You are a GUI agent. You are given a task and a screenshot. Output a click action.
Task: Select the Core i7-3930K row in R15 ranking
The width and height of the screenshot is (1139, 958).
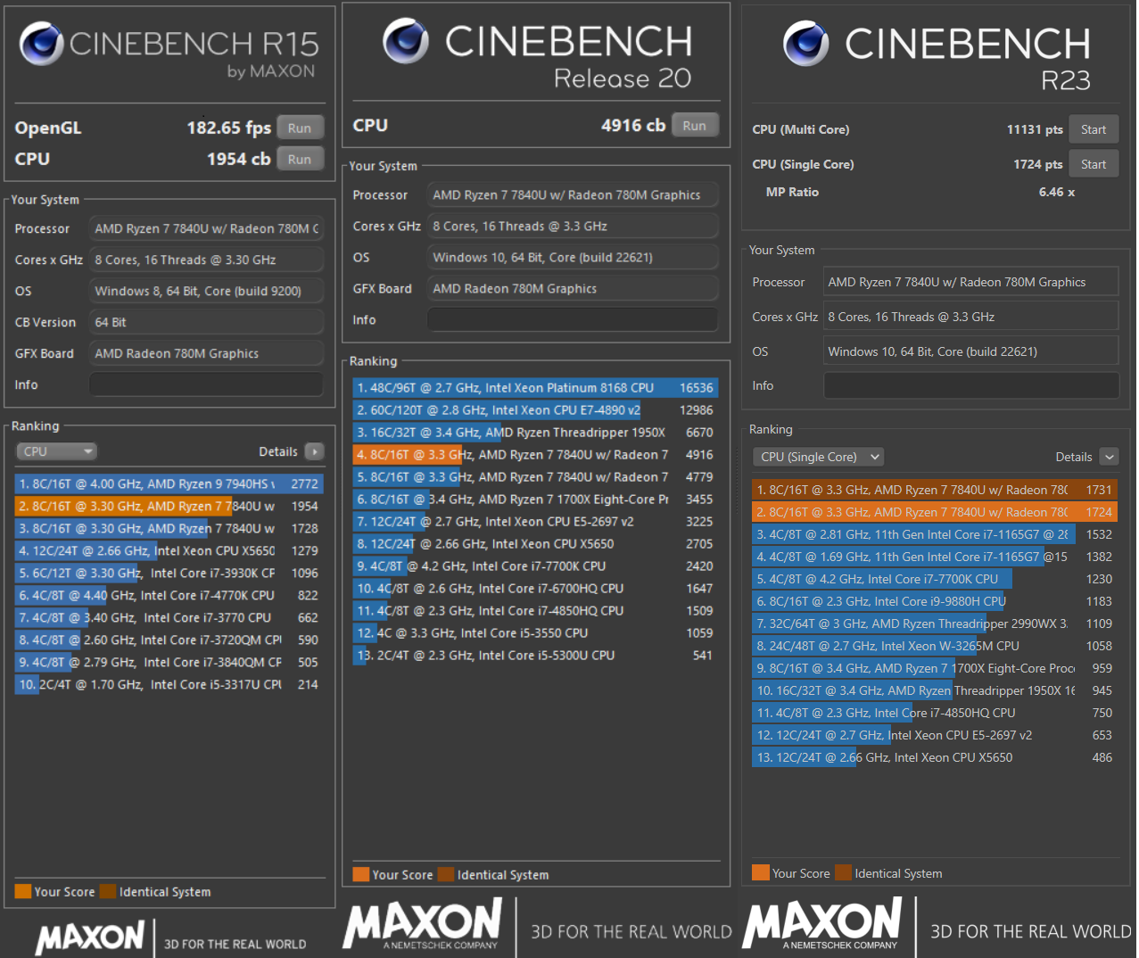tap(169, 573)
